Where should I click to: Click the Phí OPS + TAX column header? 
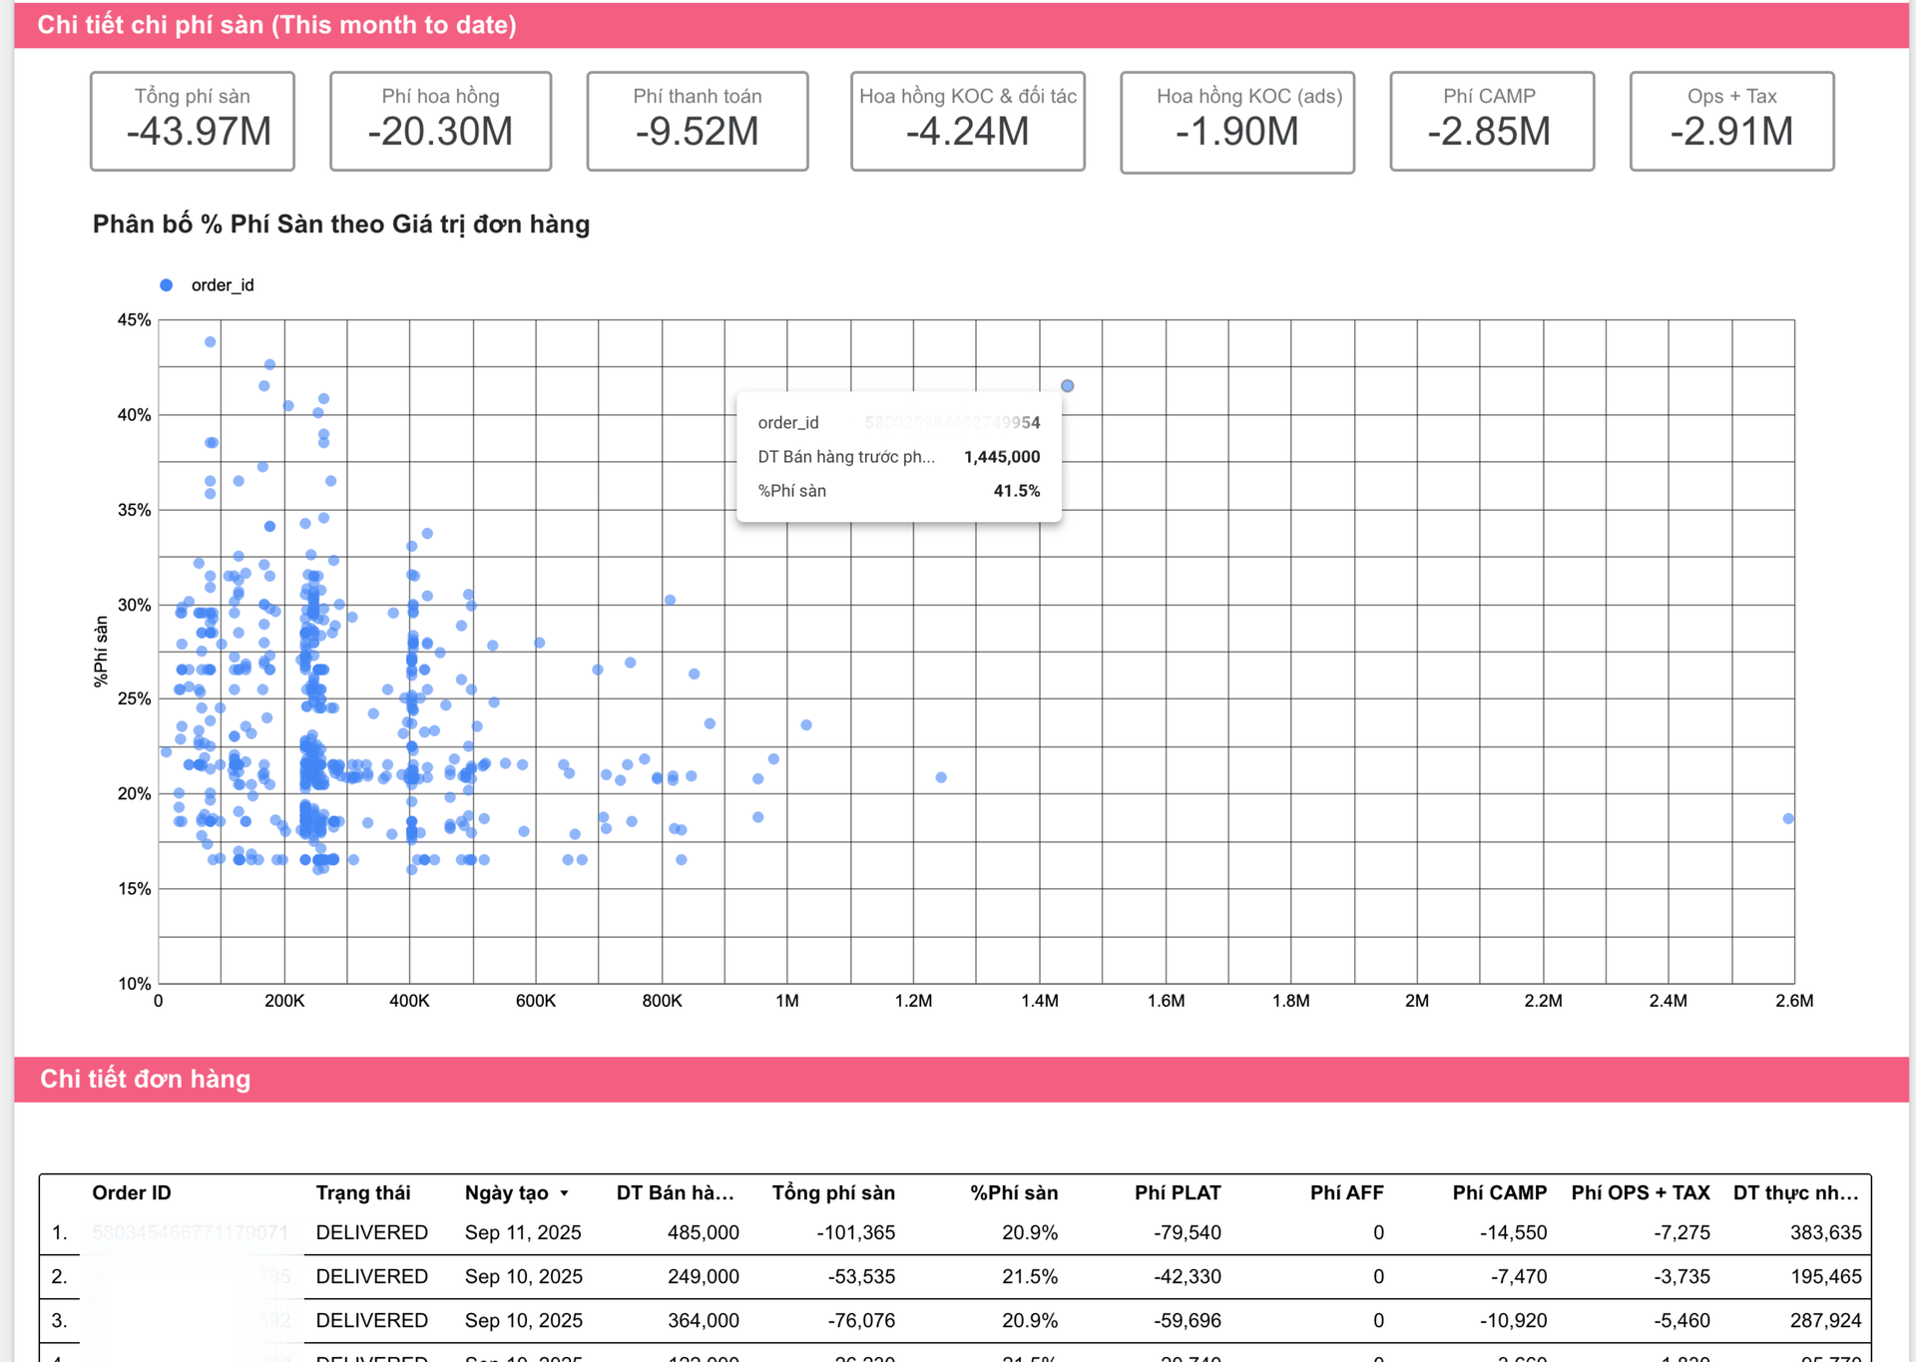point(1640,1192)
